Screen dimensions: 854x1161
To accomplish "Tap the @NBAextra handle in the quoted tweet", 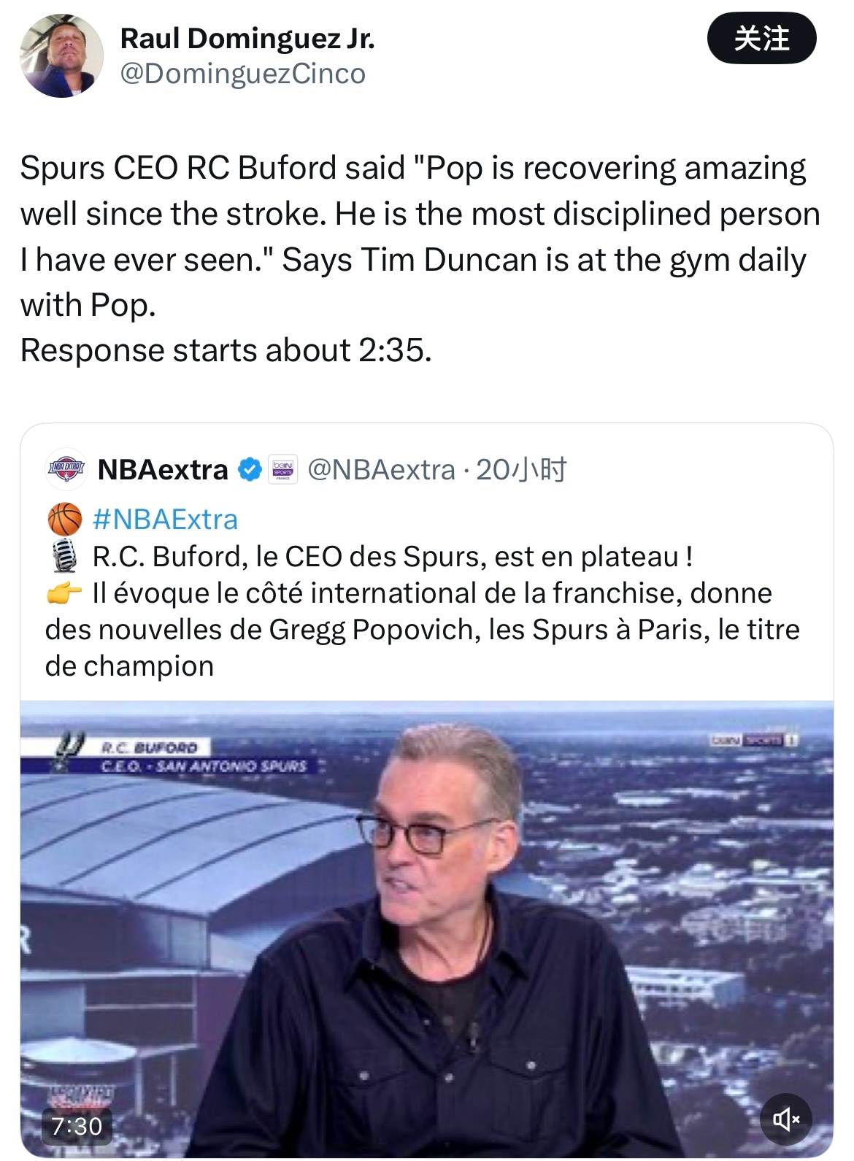I will pyautogui.click(x=381, y=469).
